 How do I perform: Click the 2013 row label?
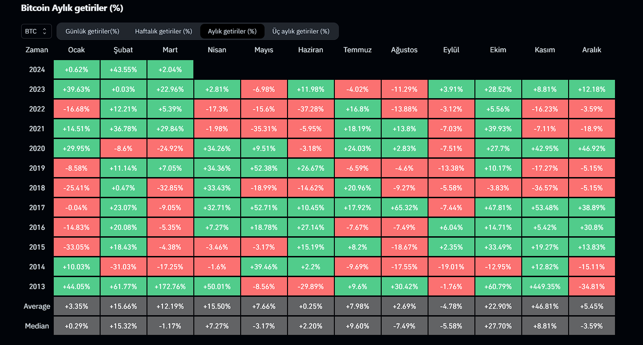(x=37, y=287)
